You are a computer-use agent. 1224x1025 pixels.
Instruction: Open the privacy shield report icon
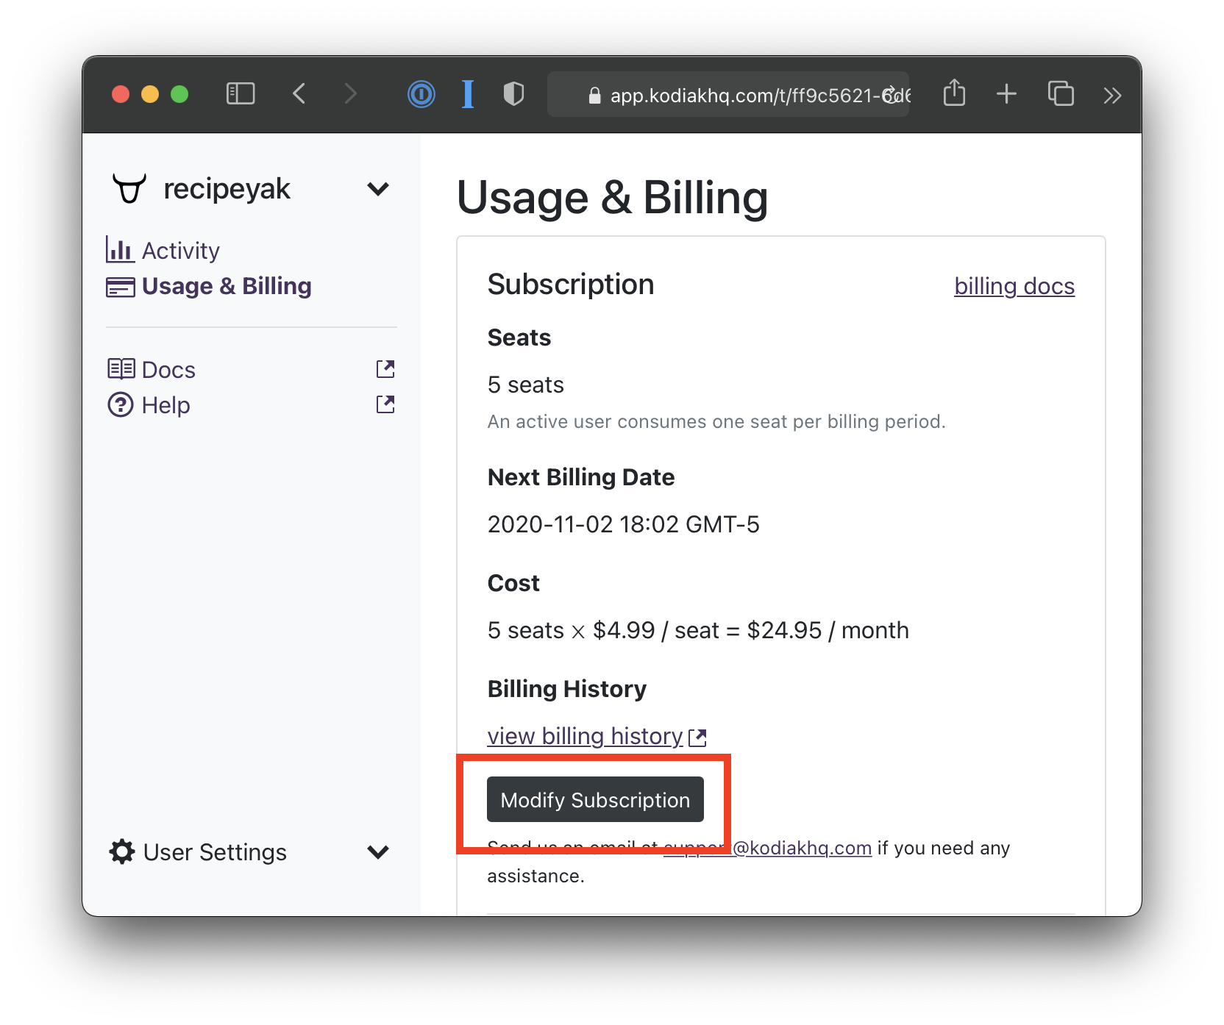(x=513, y=94)
